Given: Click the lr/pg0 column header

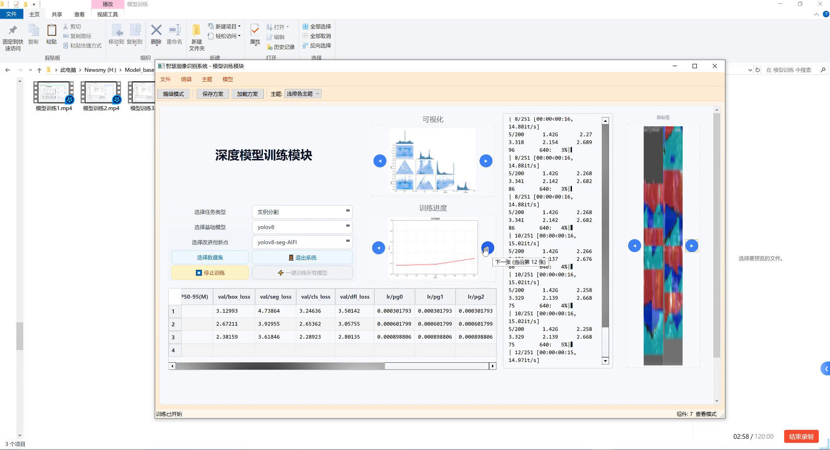Looking at the screenshot, I should (x=394, y=297).
